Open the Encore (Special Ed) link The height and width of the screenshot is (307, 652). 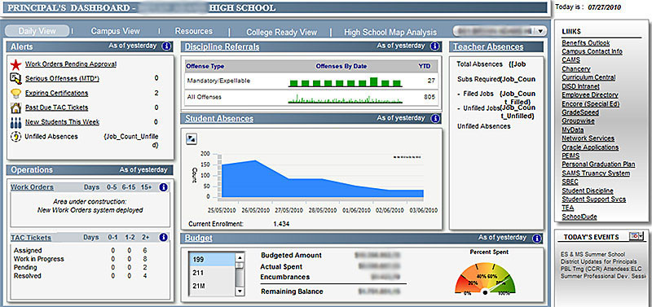pyautogui.click(x=590, y=104)
